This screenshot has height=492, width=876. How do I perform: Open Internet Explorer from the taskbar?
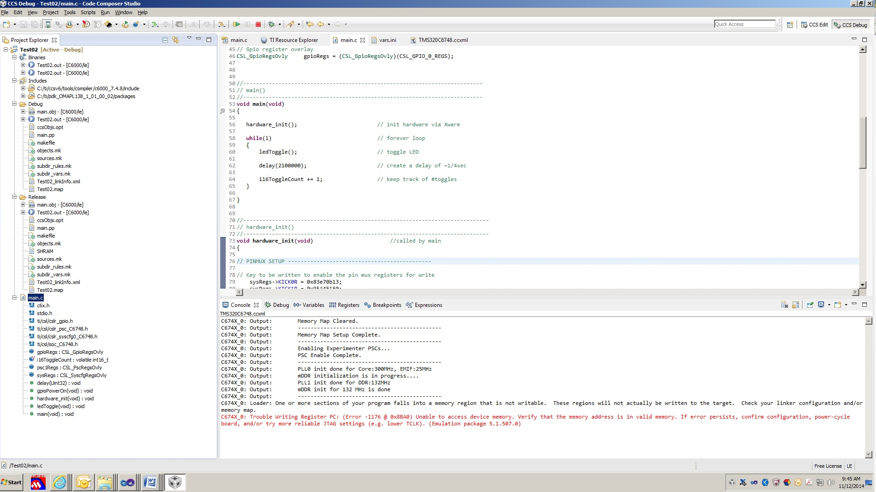[60, 482]
